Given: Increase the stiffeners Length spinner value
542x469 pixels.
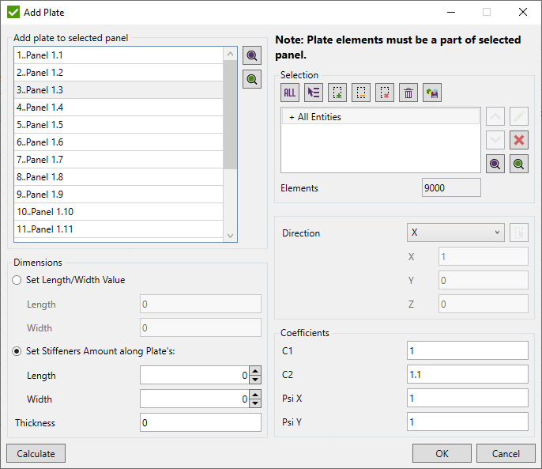Looking at the screenshot, I should 255,372.
